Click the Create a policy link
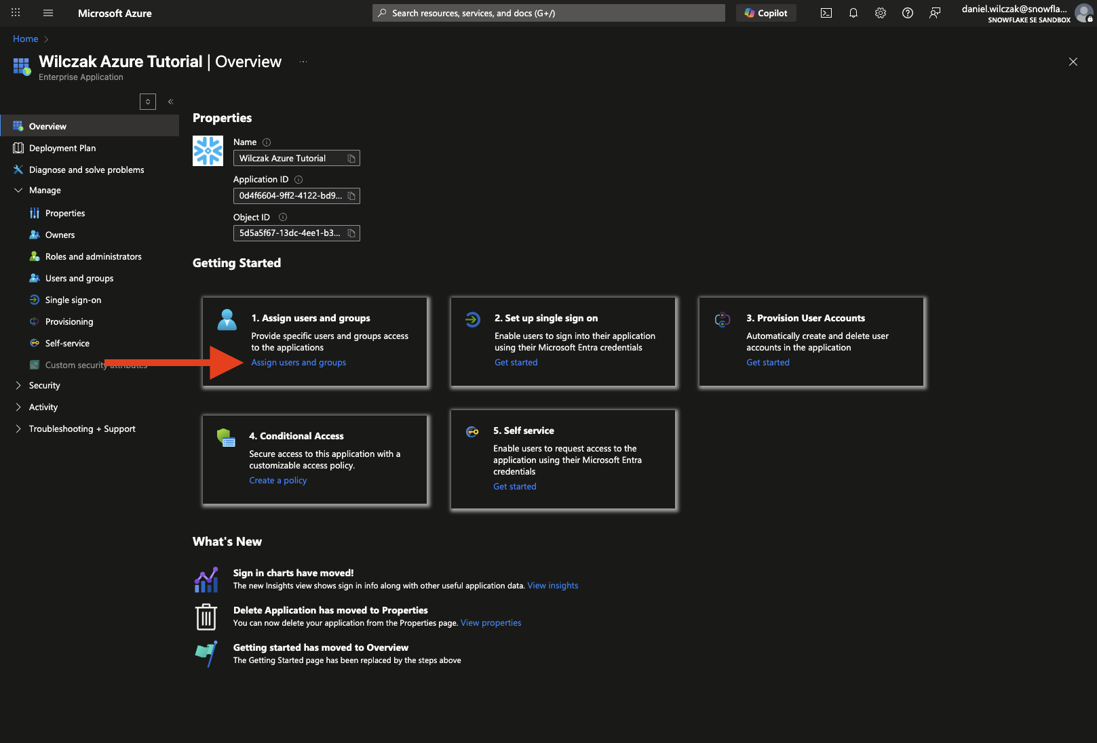This screenshot has width=1097, height=743. pyautogui.click(x=277, y=481)
